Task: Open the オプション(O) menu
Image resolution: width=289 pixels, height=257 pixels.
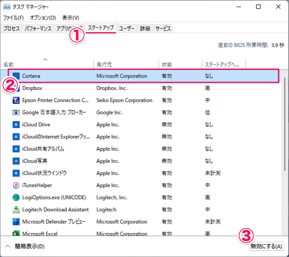Action: [43, 18]
